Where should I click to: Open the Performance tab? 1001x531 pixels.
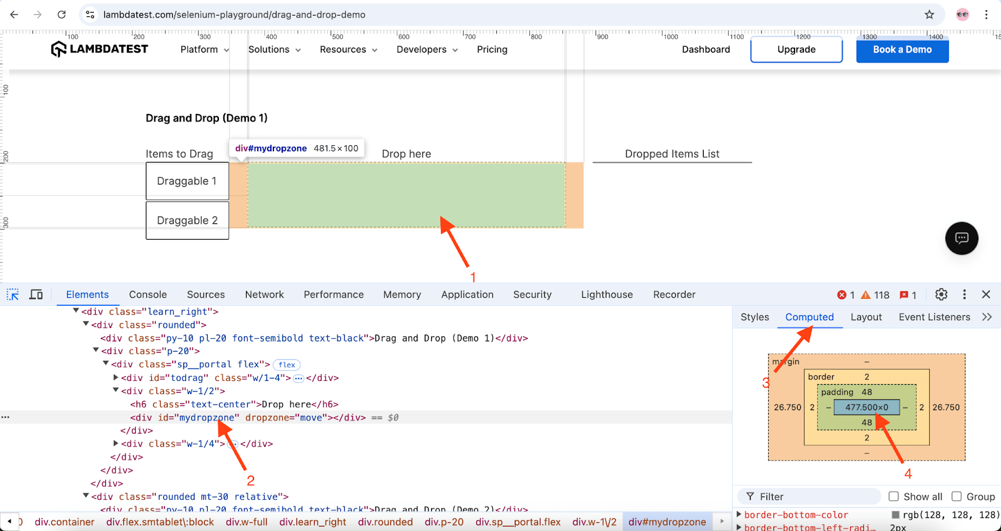[x=333, y=295]
